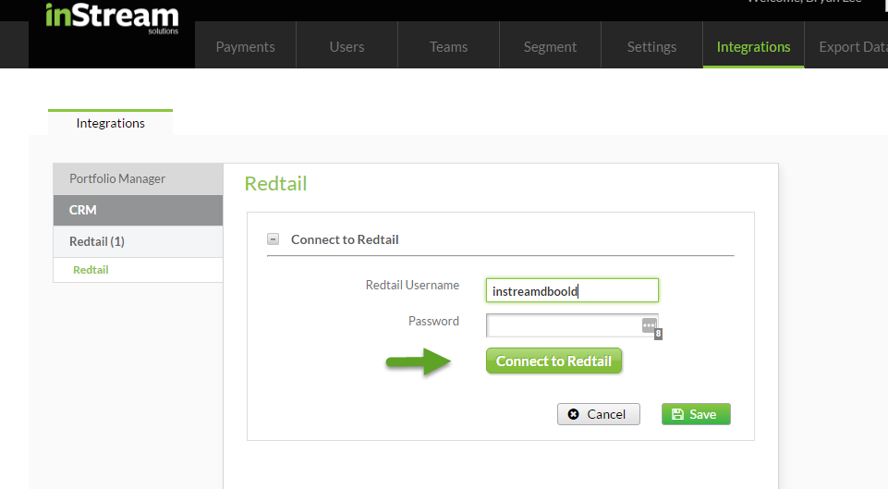888x489 pixels.
Task: Select the Integrations navigation tab
Action: pyautogui.click(x=754, y=46)
